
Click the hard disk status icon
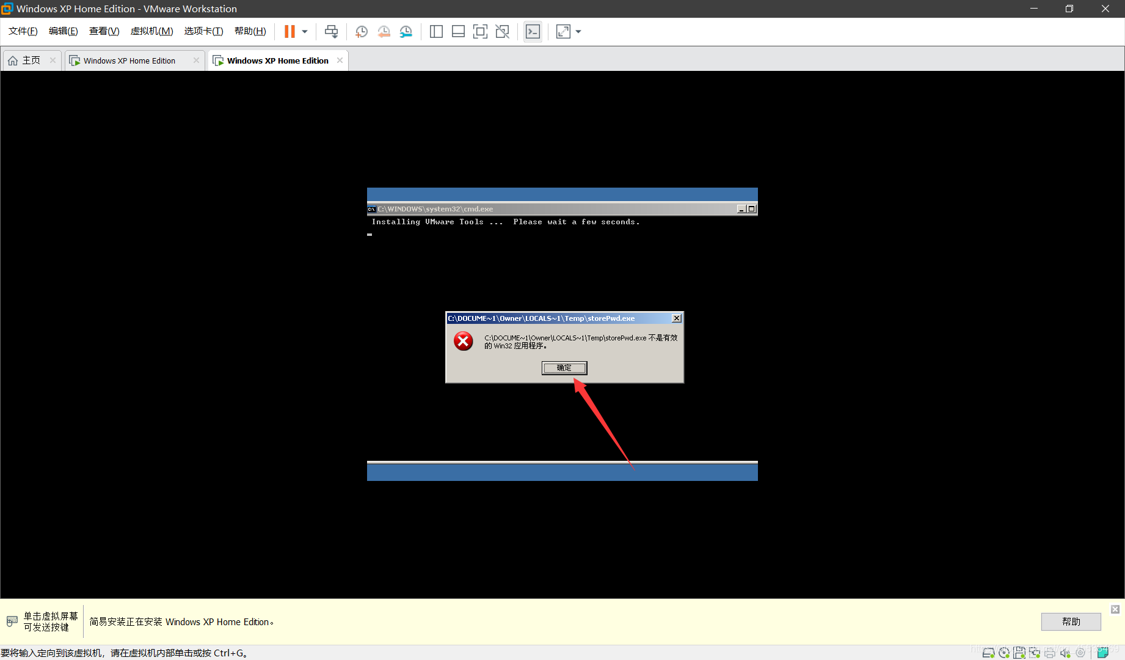pos(988,653)
